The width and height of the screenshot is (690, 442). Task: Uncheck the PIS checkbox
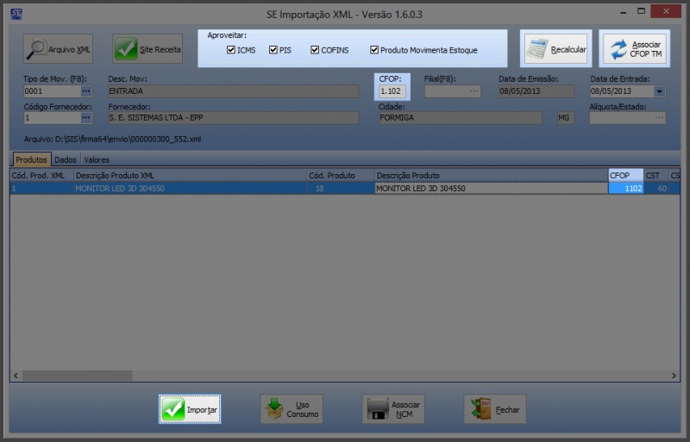point(273,50)
